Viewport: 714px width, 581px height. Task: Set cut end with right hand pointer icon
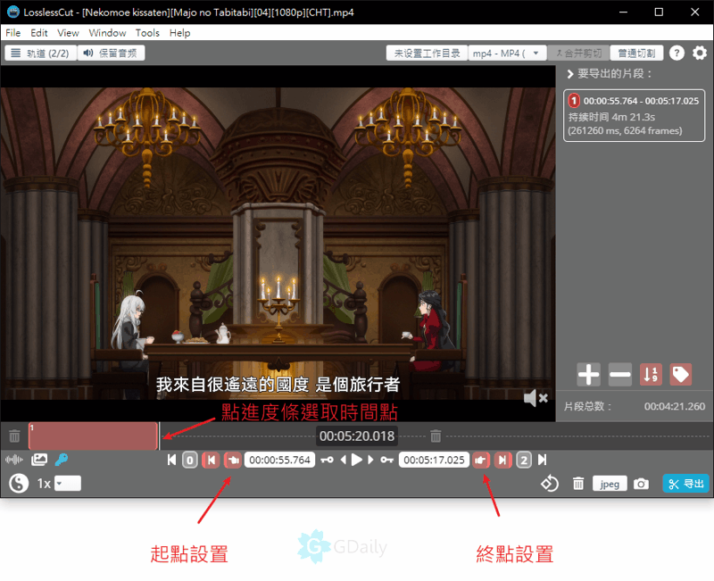(x=480, y=460)
